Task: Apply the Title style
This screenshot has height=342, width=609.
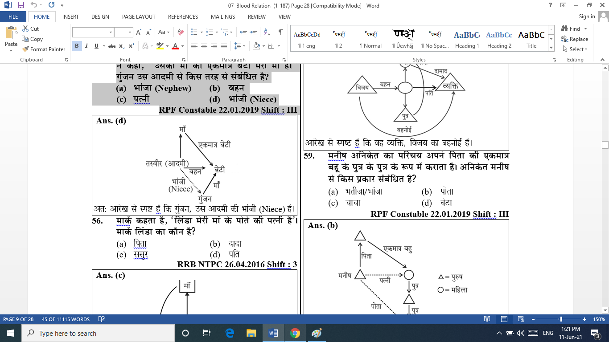Action: point(531,39)
